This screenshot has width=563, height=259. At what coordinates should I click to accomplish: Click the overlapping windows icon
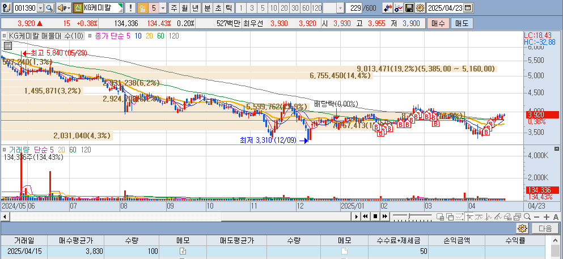coord(450,216)
